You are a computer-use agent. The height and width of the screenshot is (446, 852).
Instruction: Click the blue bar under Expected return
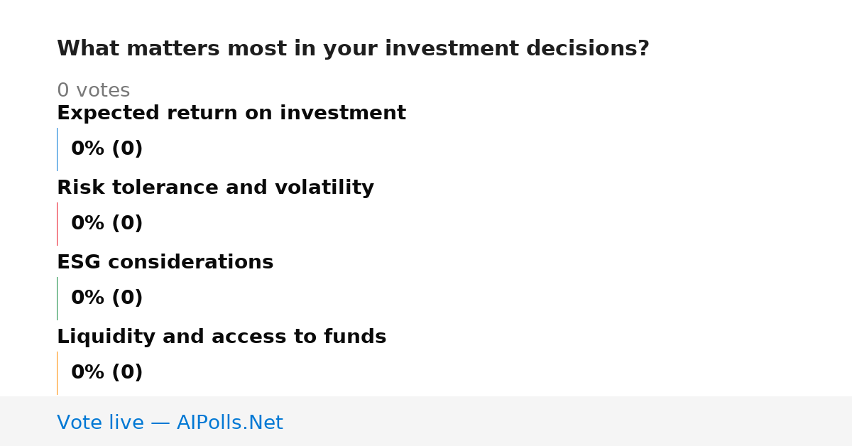pyautogui.click(x=57, y=149)
